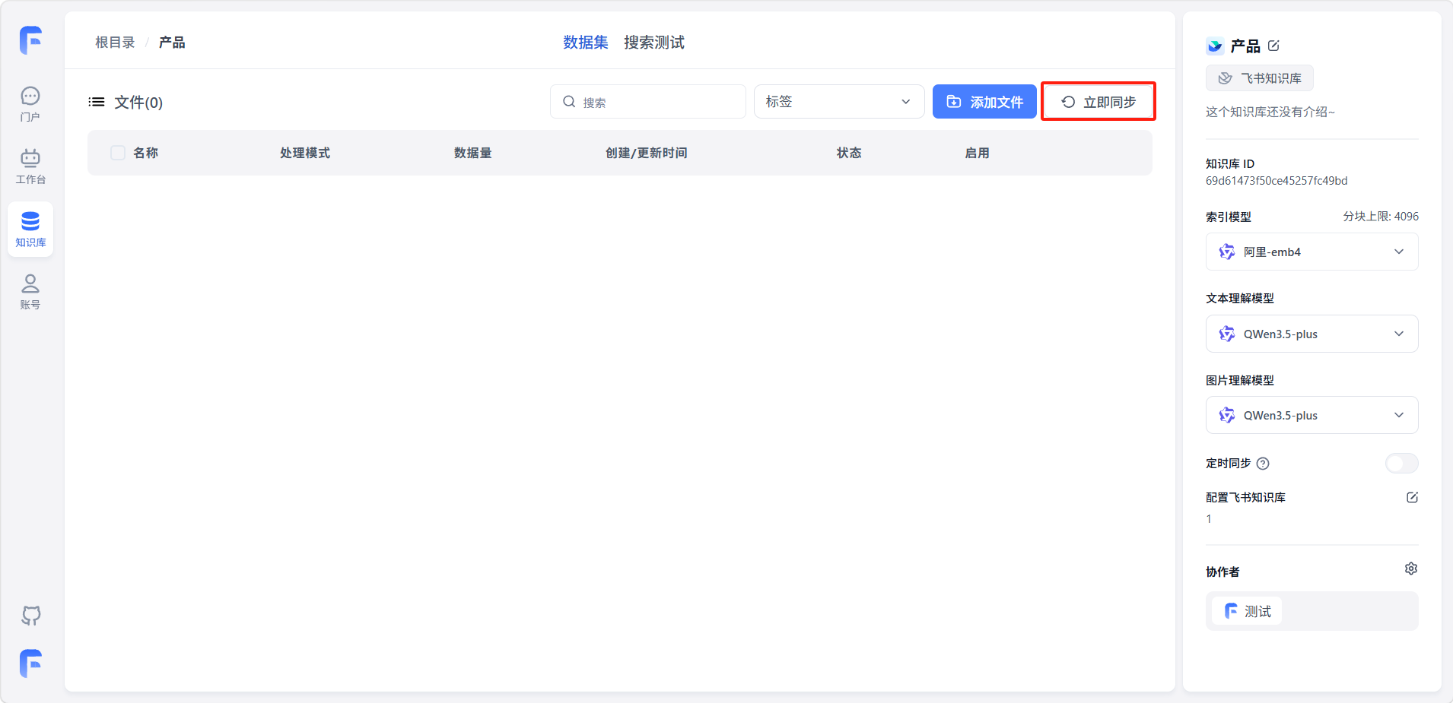The image size is (1453, 703).
Task: Open 协作者 settings gear icon
Action: tap(1411, 569)
